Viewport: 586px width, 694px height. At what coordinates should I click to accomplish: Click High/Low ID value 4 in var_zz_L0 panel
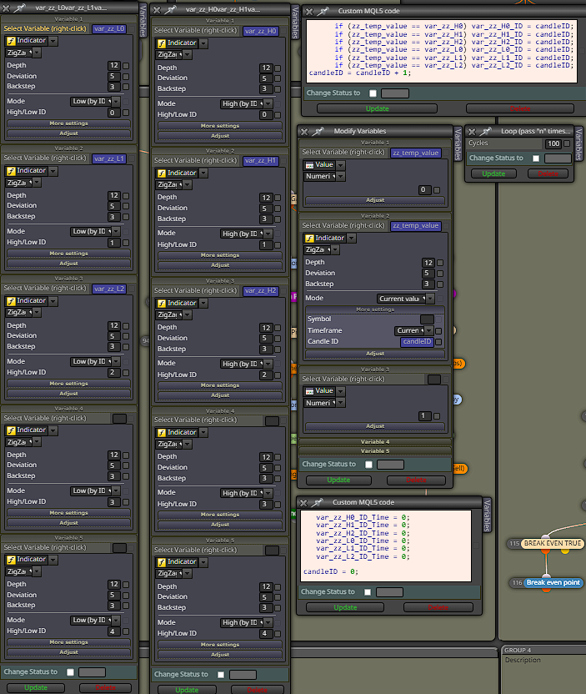tap(113, 631)
